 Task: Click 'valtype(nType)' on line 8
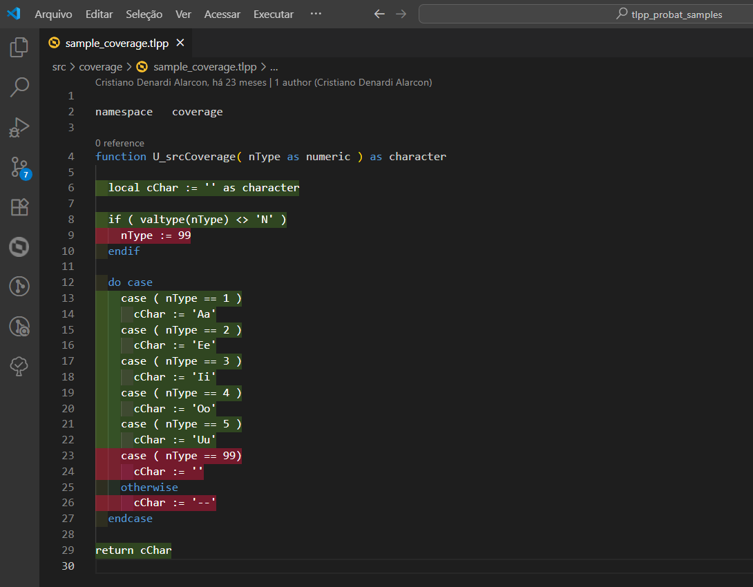(x=184, y=220)
